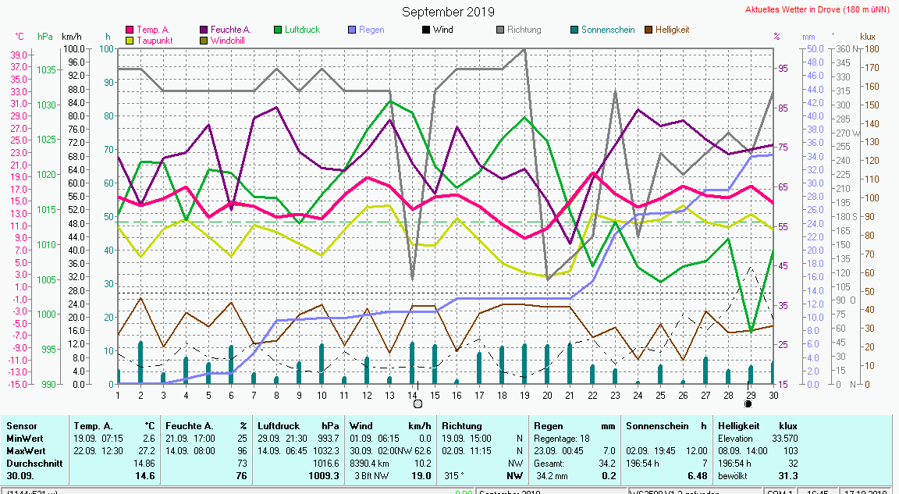Click the full moon symbol under day 14
This screenshot has width=899, height=494.
point(418,404)
